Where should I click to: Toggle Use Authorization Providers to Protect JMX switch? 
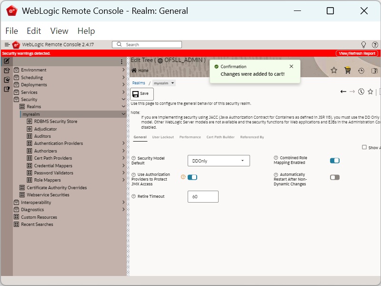point(192,177)
